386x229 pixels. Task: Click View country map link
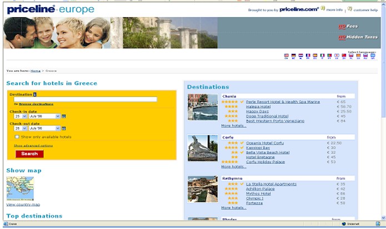click(23, 205)
